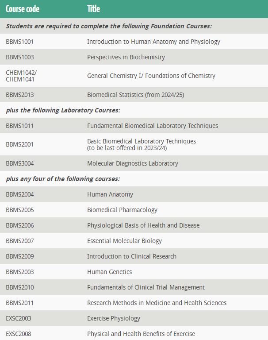The height and width of the screenshot is (340, 268).
Task: Select the BBMS2005 course code
Action: click(x=20, y=210)
